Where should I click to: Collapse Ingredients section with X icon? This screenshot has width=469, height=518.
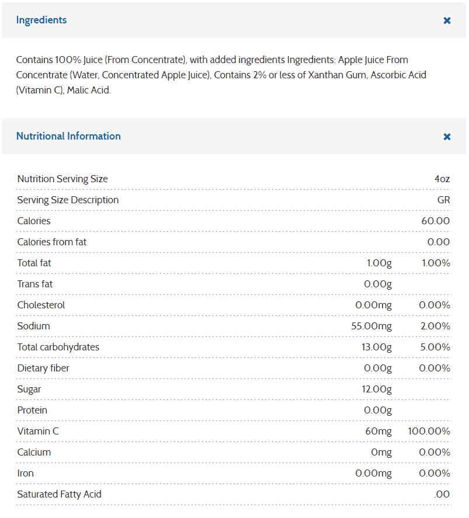tap(447, 20)
